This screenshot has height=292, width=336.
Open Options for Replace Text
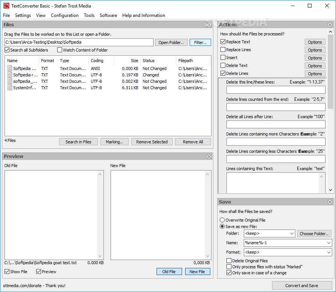coord(315,42)
